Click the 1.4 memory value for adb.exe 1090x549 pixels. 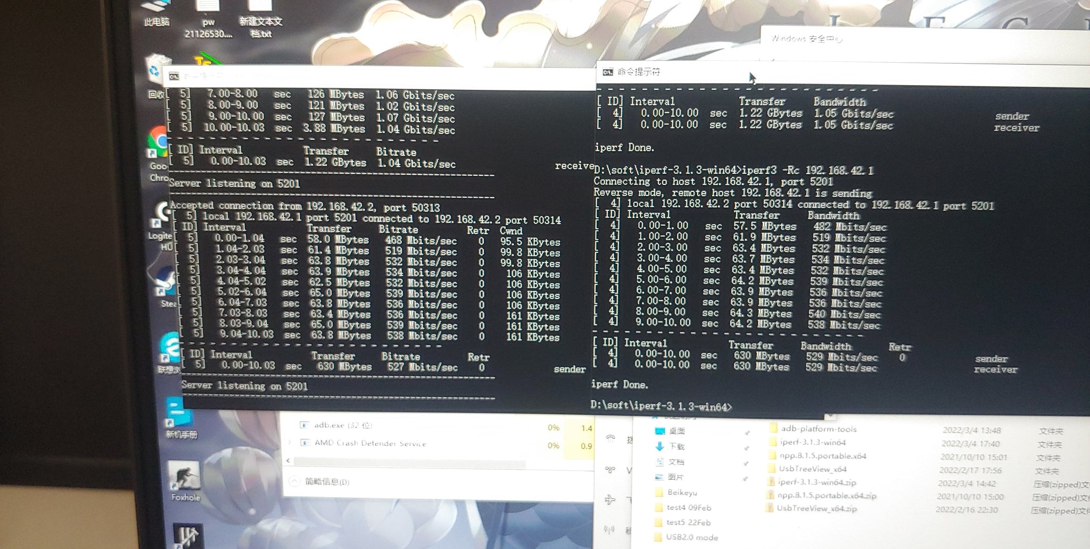(587, 428)
